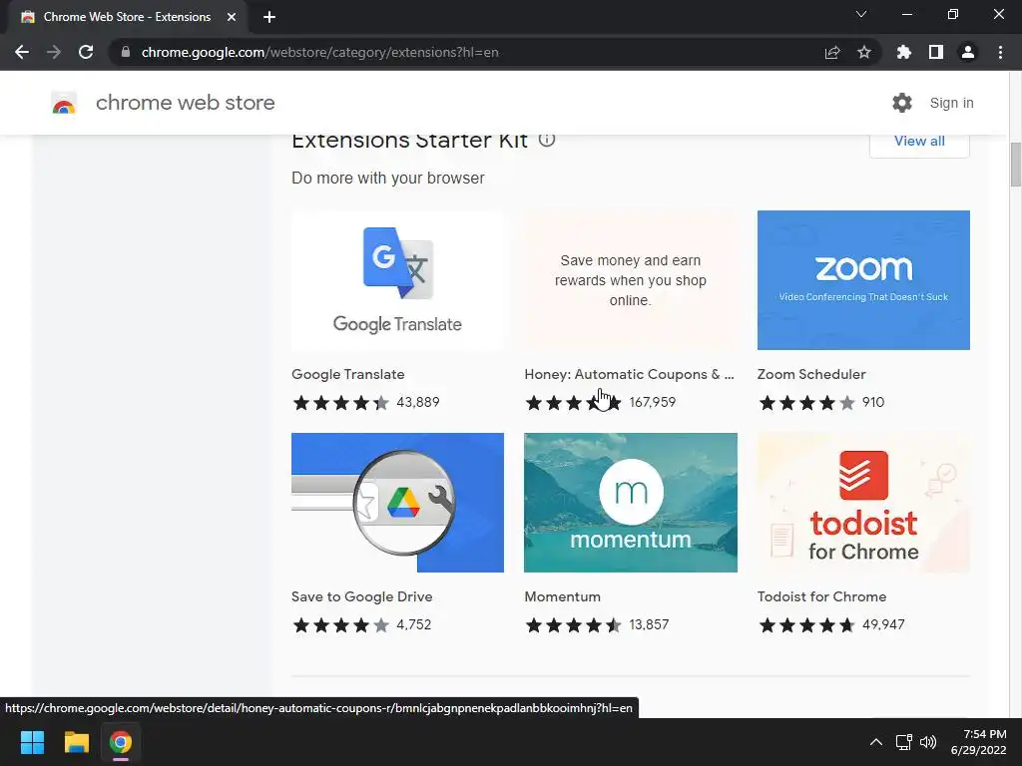
Task: Open the Chrome profile avatar
Action: click(968, 52)
